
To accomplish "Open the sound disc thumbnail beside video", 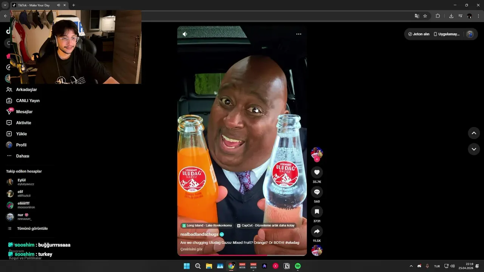I will 317,250.
